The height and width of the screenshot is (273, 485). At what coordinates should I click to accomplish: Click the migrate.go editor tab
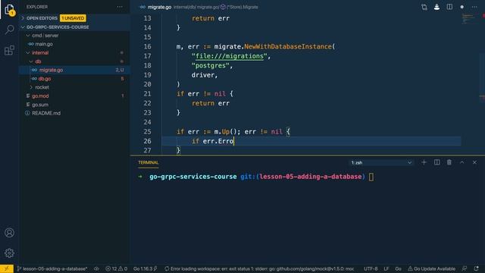[x=159, y=7]
